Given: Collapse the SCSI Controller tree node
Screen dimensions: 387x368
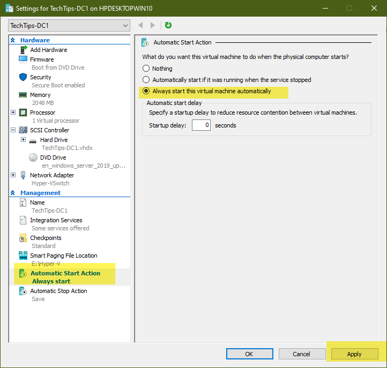Looking at the screenshot, I should click(13, 130).
